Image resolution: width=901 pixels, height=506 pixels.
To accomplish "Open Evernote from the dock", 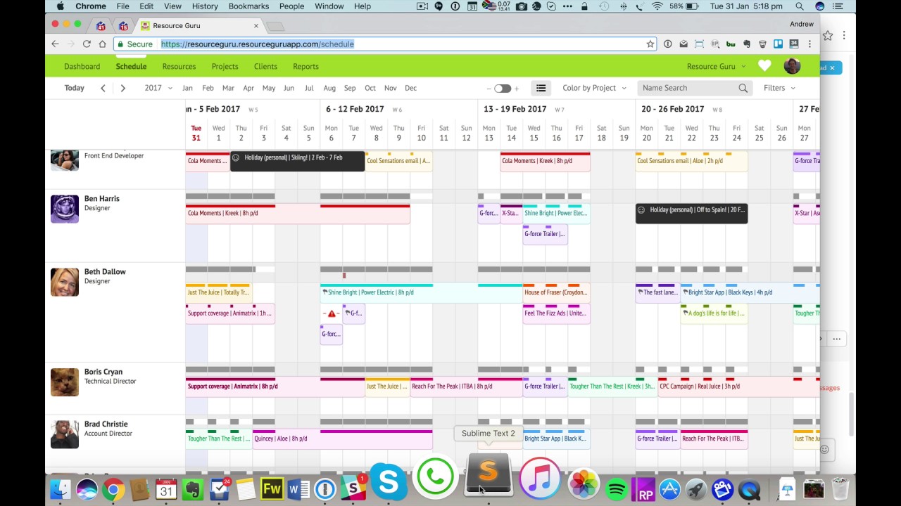I will (x=193, y=489).
